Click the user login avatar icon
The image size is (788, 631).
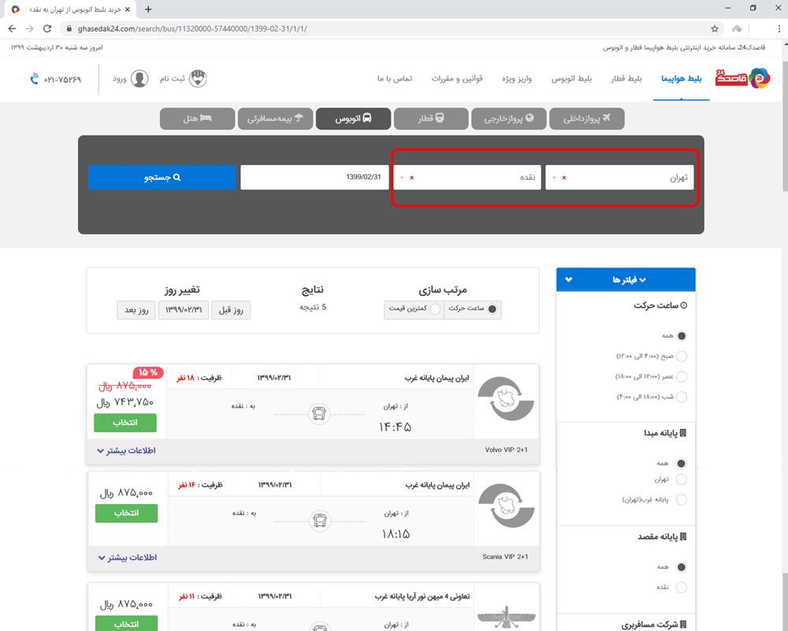(139, 79)
